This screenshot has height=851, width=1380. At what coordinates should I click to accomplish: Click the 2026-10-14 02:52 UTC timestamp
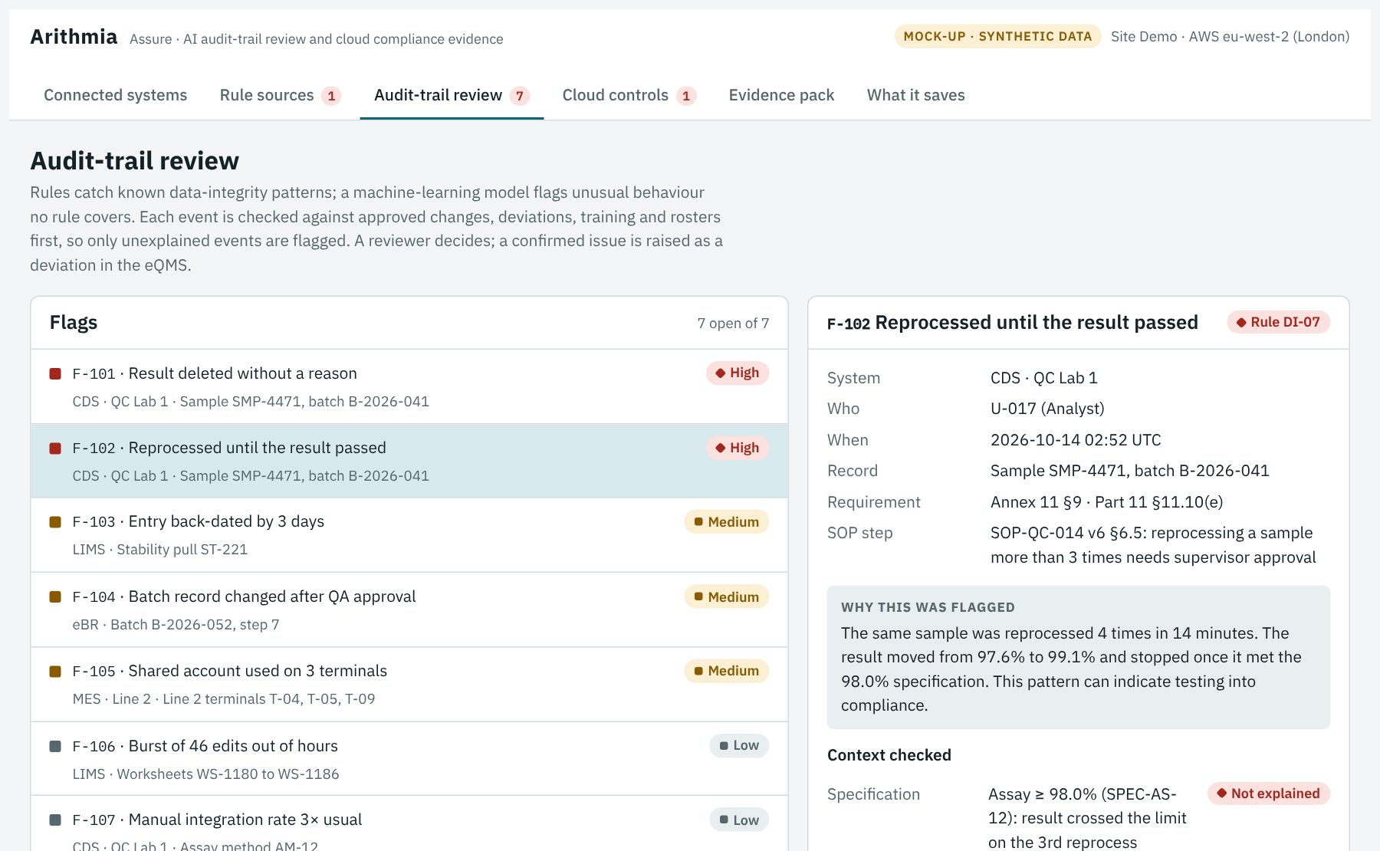(x=1076, y=440)
